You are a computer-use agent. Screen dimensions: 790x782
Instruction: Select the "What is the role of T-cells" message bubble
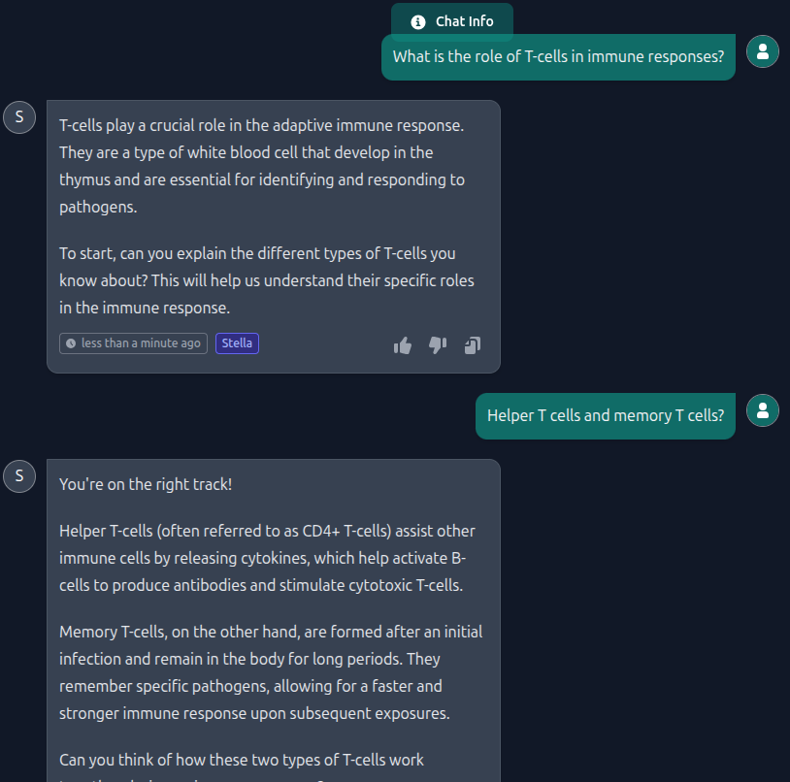558,57
